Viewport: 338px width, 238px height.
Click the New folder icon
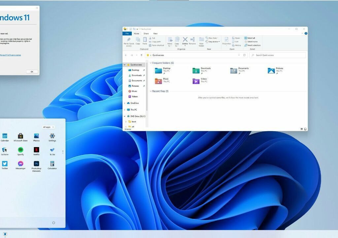tap(201, 39)
